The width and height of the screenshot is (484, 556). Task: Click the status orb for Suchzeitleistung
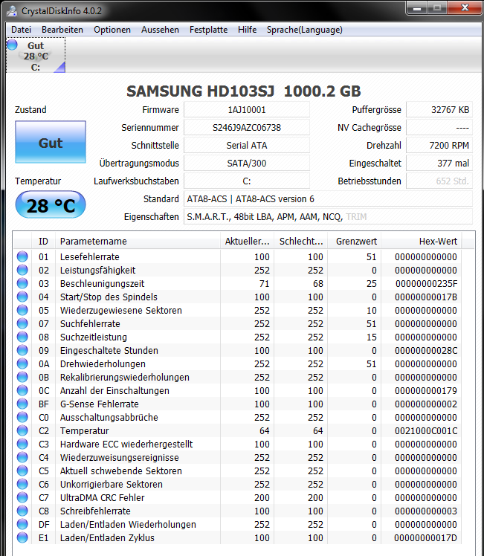coord(22,337)
